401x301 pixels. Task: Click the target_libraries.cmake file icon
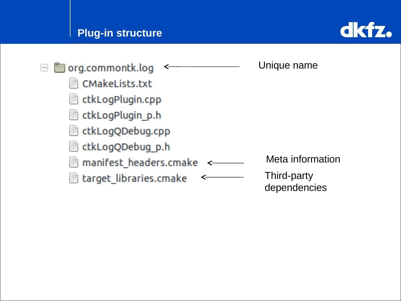(x=74, y=178)
